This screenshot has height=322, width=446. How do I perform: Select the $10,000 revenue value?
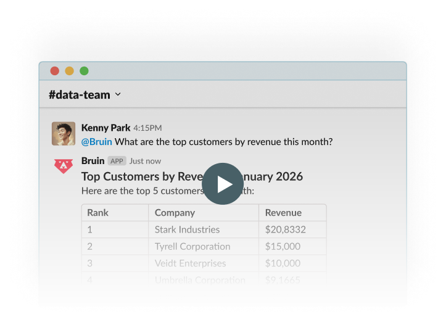(x=283, y=263)
